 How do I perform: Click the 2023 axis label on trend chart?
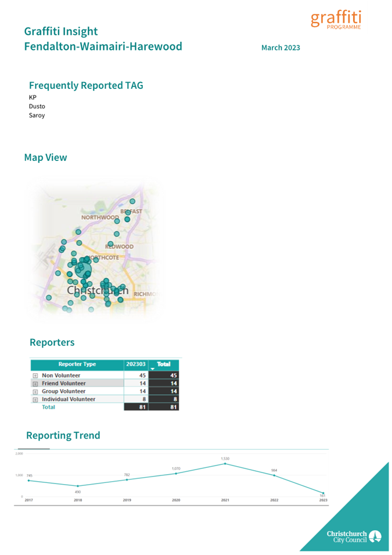pos(323,500)
